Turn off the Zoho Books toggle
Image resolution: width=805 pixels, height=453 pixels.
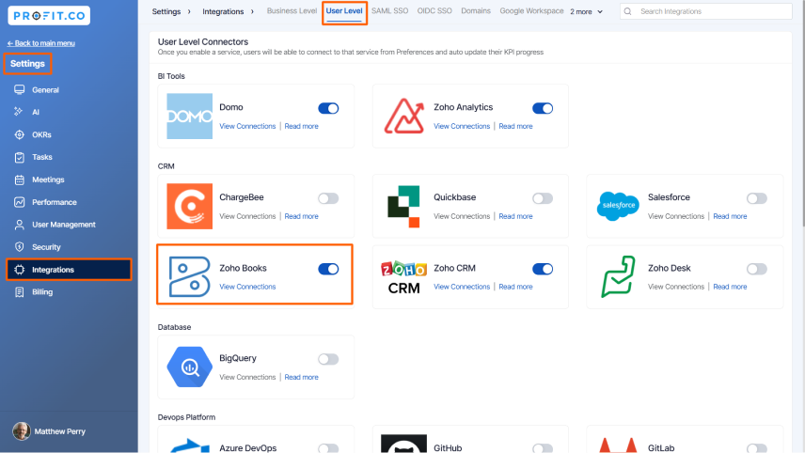tap(328, 269)
